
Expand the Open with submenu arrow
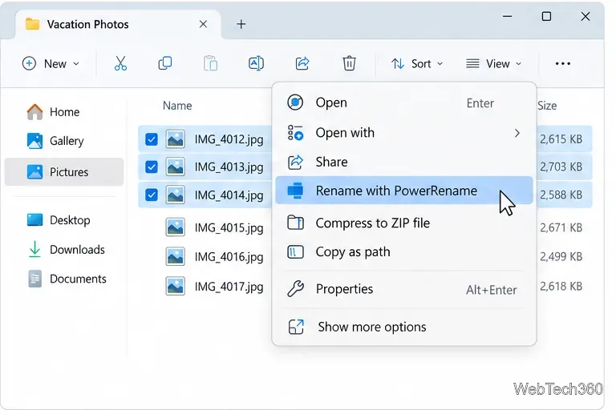[x=517, y=134]
